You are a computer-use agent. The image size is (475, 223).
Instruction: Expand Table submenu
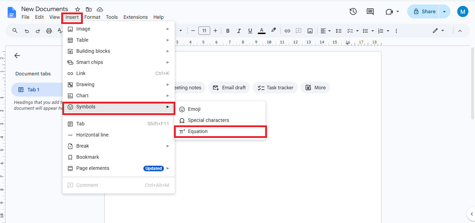(119, 40)
